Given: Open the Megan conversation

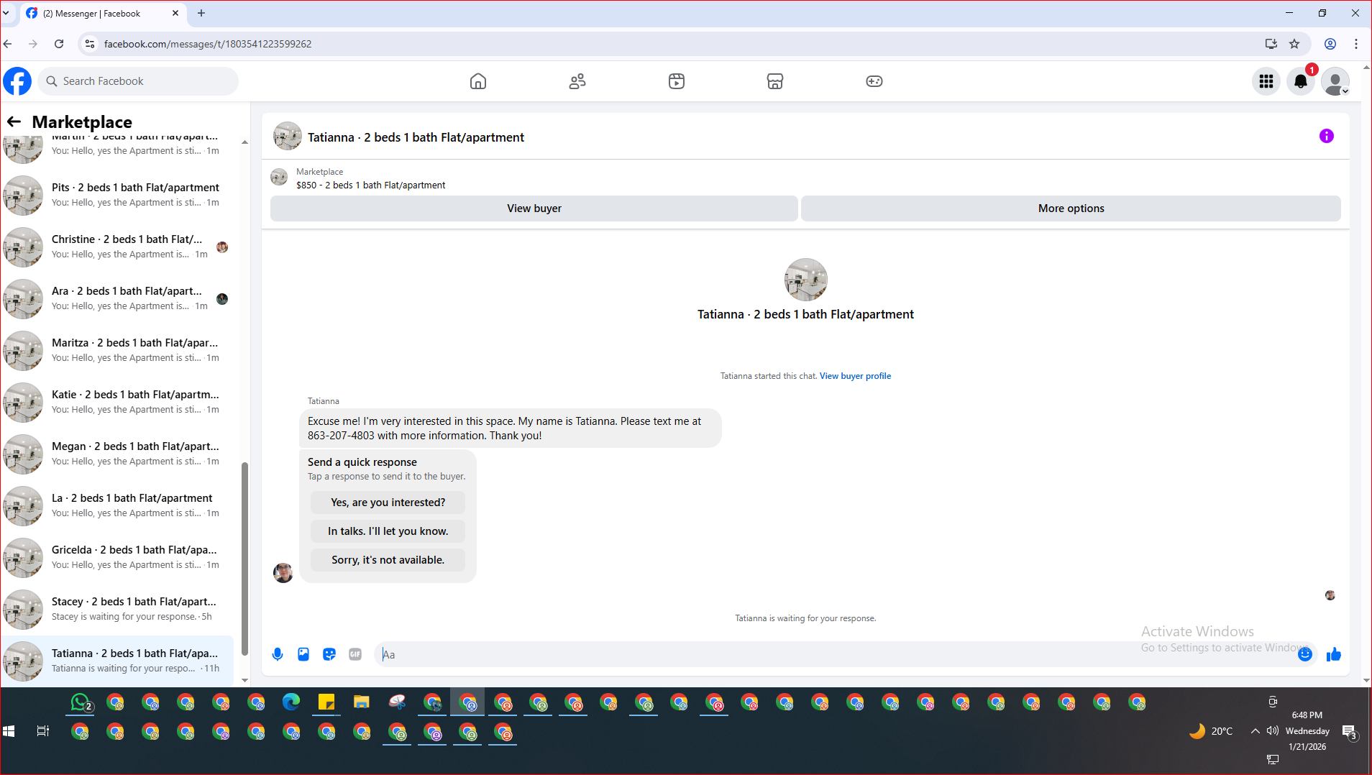Looking at the screenshot, I should click(117, 454).
